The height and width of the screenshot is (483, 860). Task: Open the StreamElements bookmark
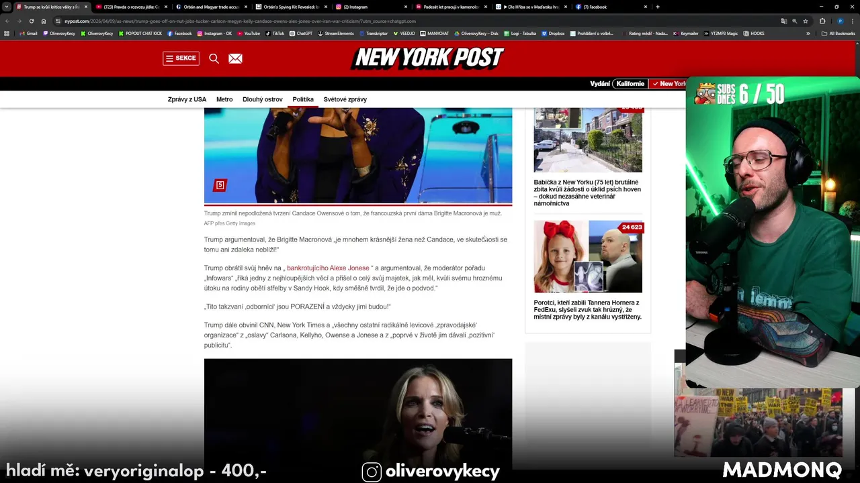tap(336, 33)
